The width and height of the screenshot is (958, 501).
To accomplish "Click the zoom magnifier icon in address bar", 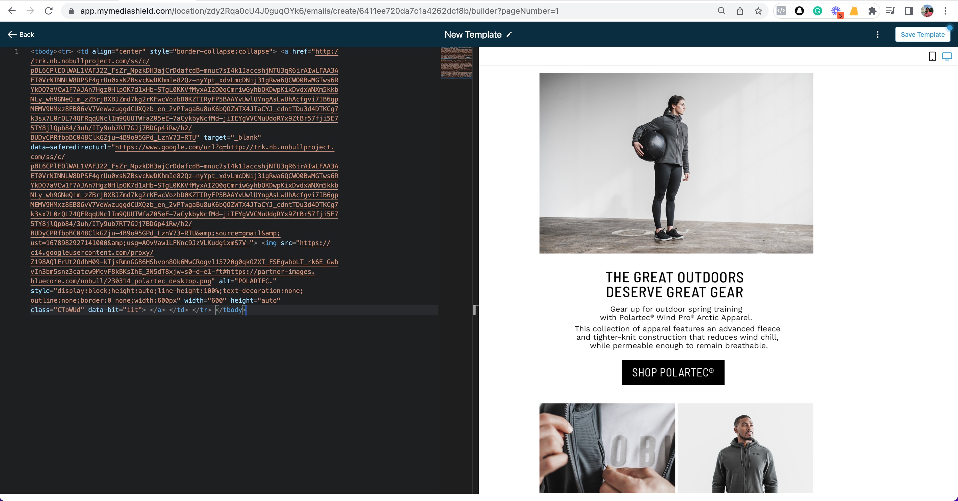I will click(721, 11).
